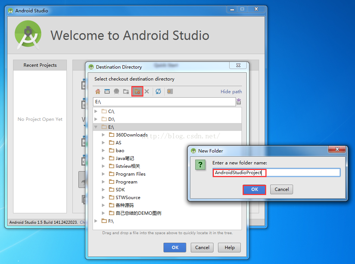Expand the D:\ drive node
355x264 pixels.
(96, 119)
